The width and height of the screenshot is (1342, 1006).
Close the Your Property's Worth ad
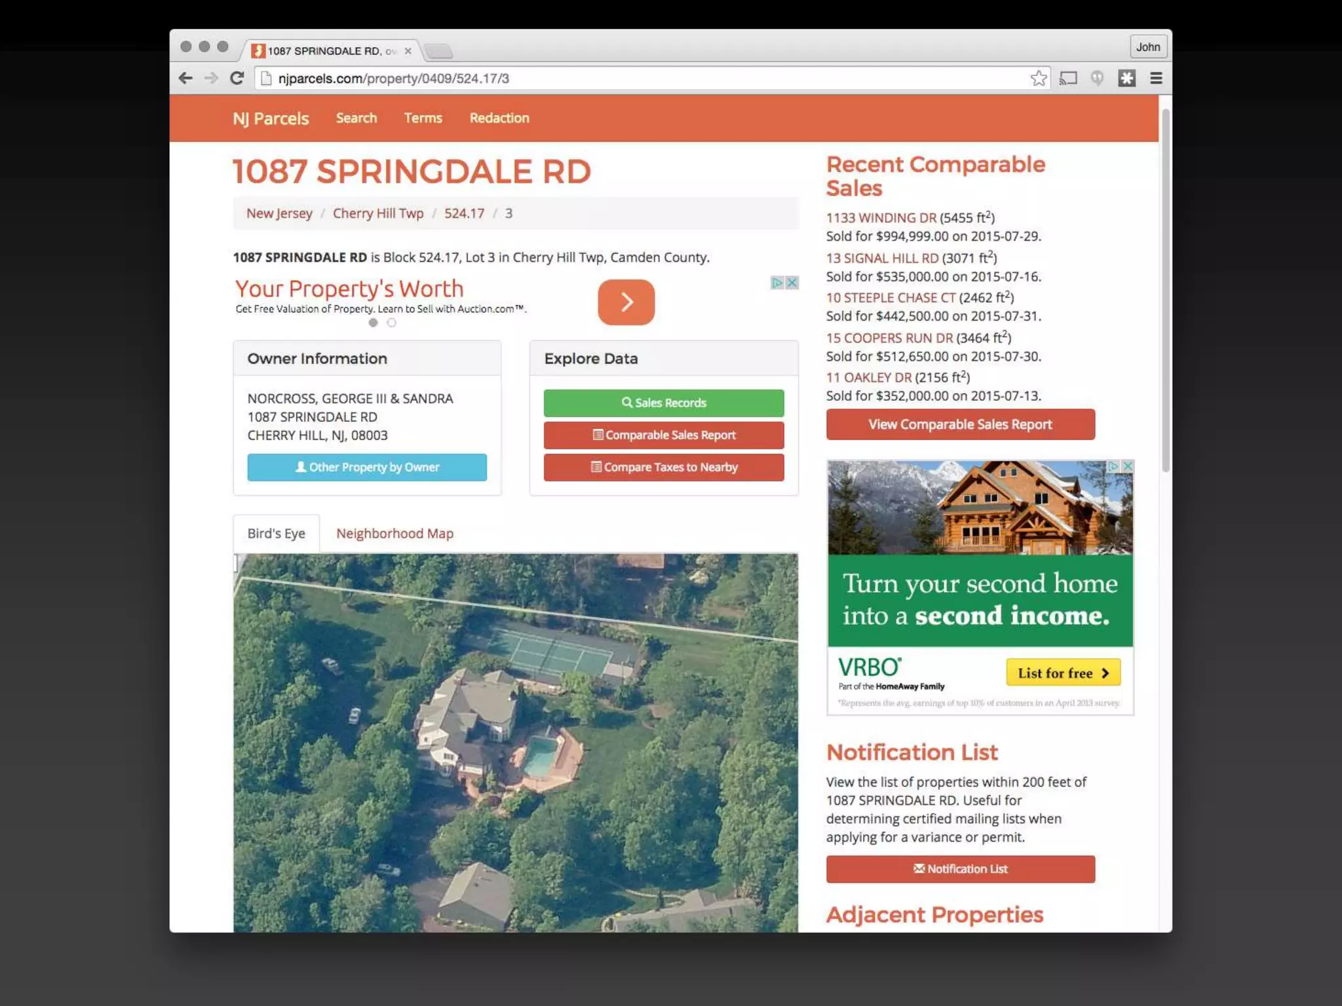(x=792, y=283)
